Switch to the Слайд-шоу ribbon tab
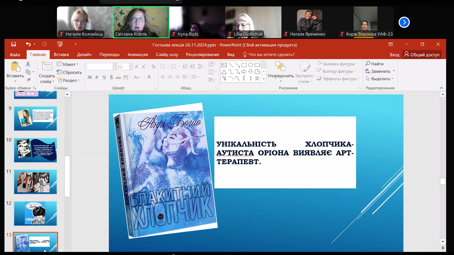 [x=167, y=55]
